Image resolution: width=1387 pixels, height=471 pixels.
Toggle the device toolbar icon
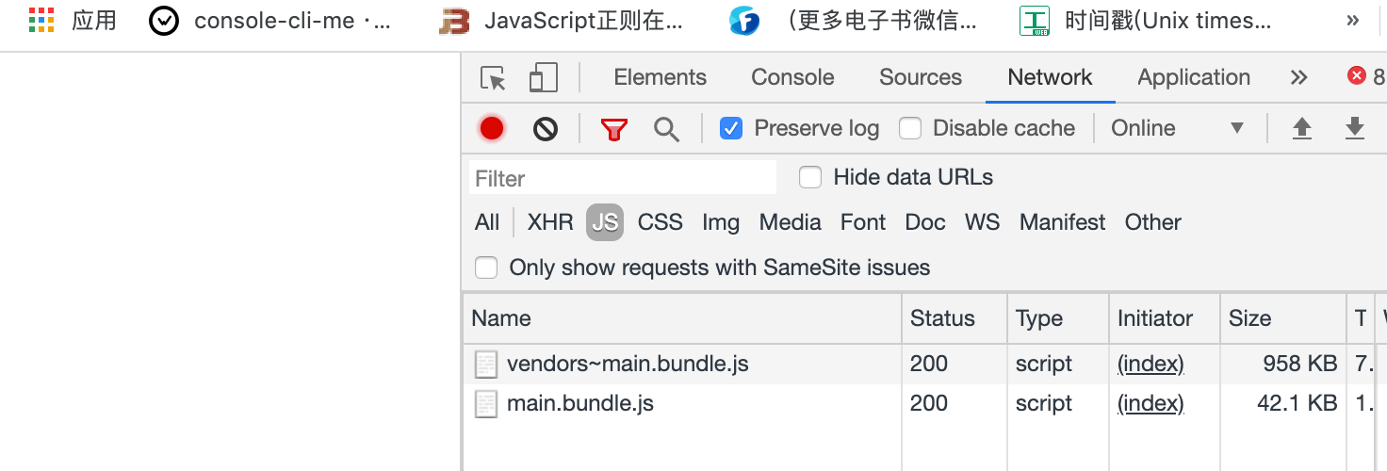(x=544, y=78)
